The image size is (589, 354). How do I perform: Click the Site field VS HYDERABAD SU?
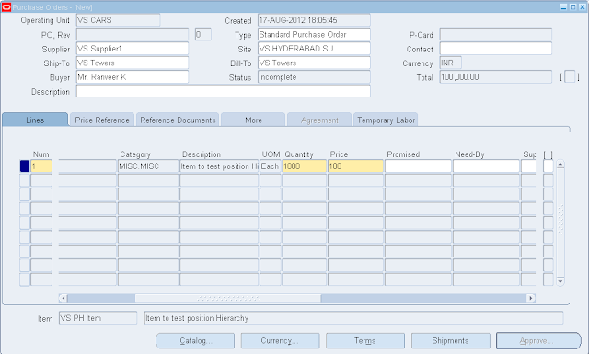coord(314,49)
